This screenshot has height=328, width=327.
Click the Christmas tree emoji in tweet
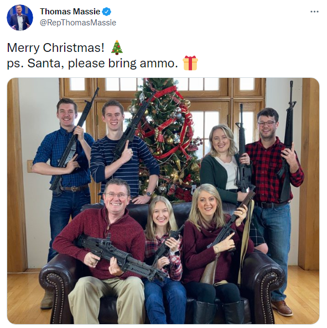point(117,47)
